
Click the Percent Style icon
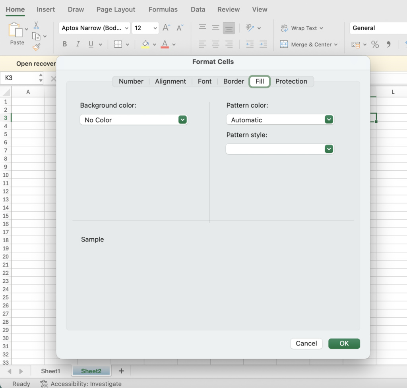coord(375,44)
